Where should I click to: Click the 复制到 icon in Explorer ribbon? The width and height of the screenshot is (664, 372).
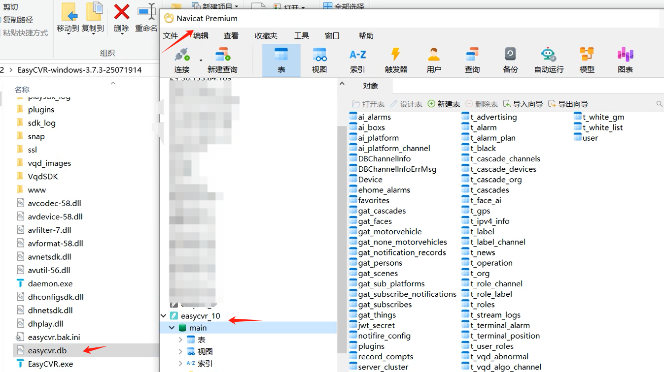click(x=94, y=11)
